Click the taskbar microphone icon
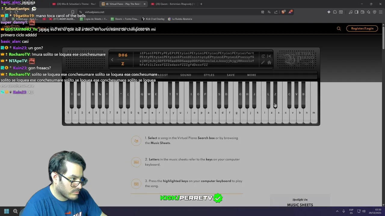Image resolution: width=385 pixels, height=216 pixels. 343,211
